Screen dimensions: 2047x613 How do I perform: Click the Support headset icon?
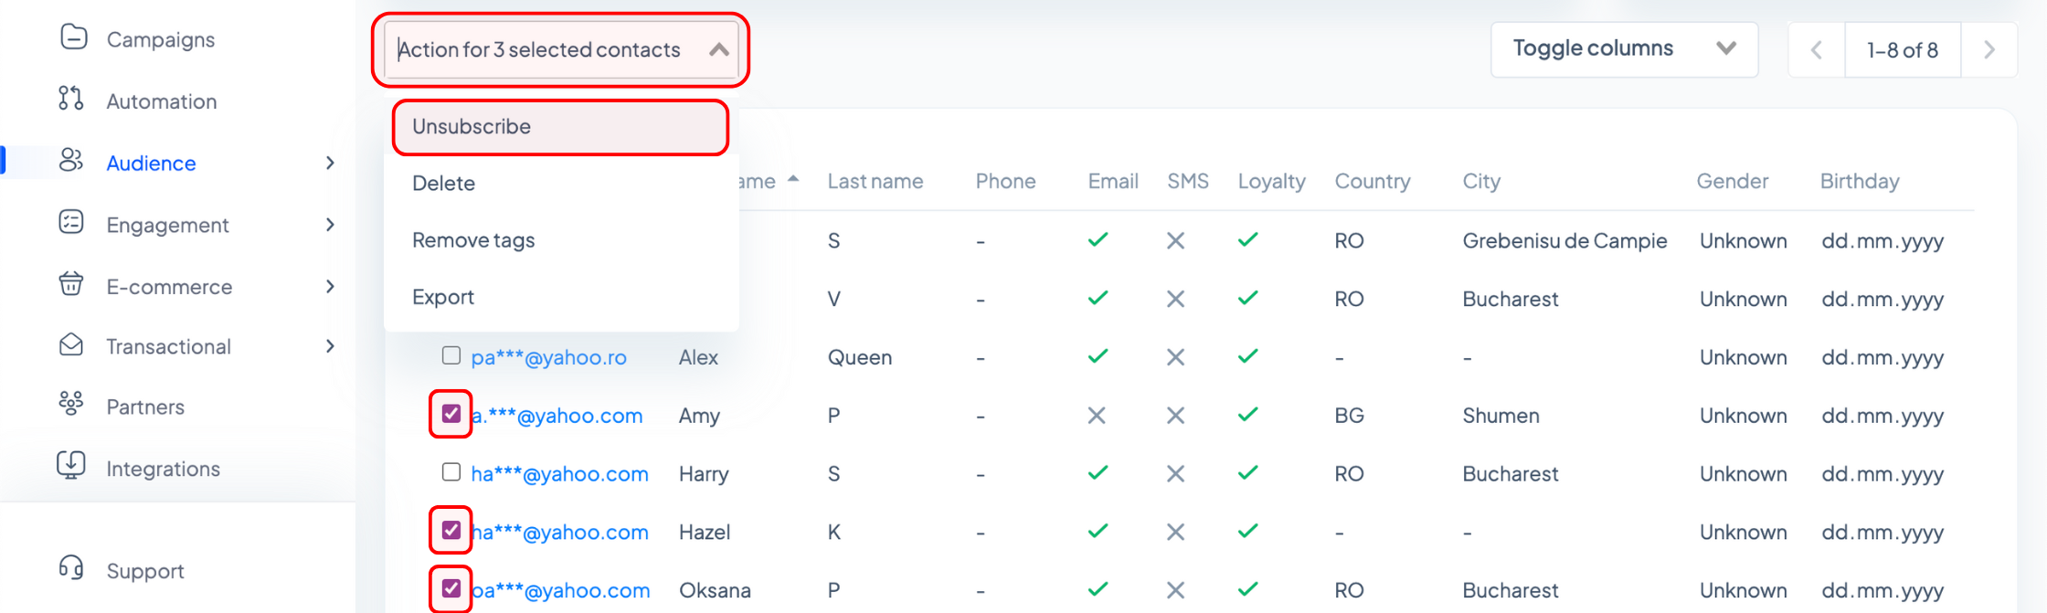[x=71, y=568]
